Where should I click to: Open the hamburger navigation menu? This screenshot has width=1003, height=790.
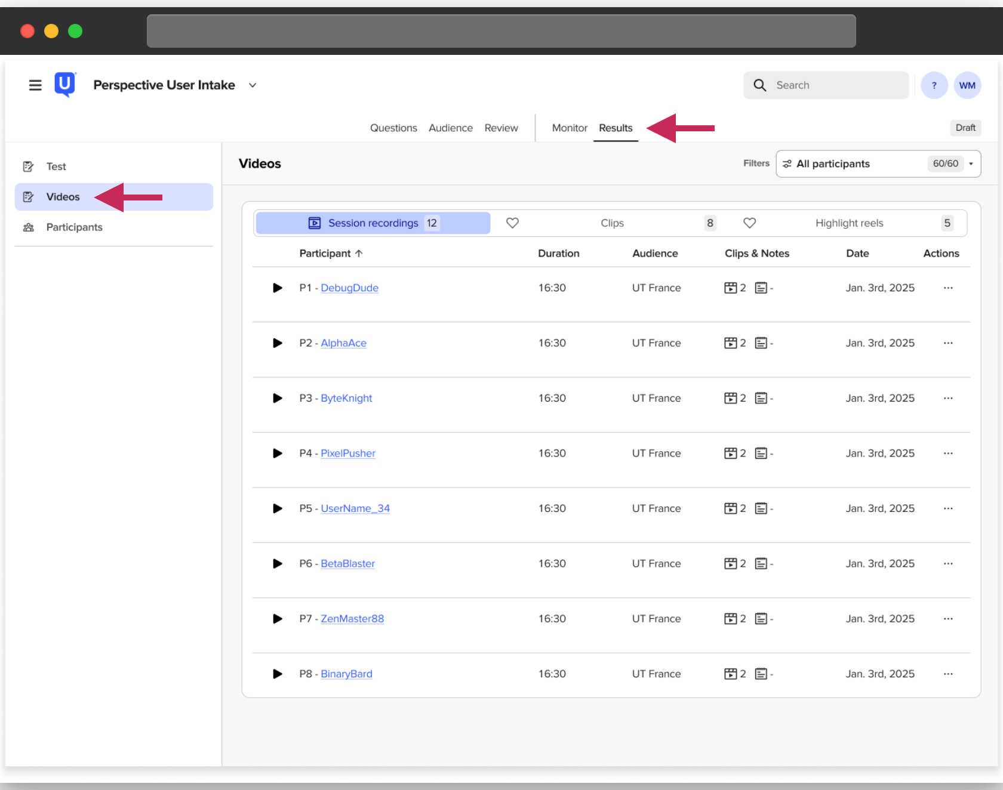35,85
